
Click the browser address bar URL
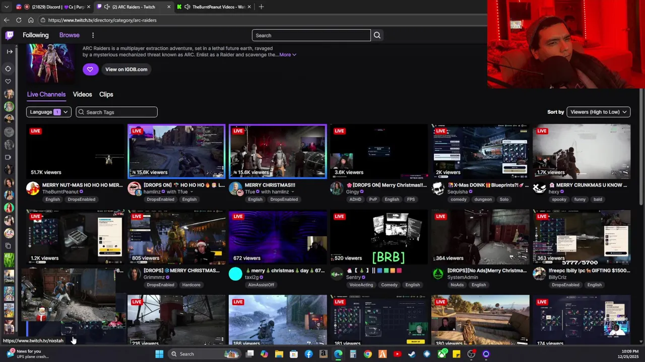102,20
